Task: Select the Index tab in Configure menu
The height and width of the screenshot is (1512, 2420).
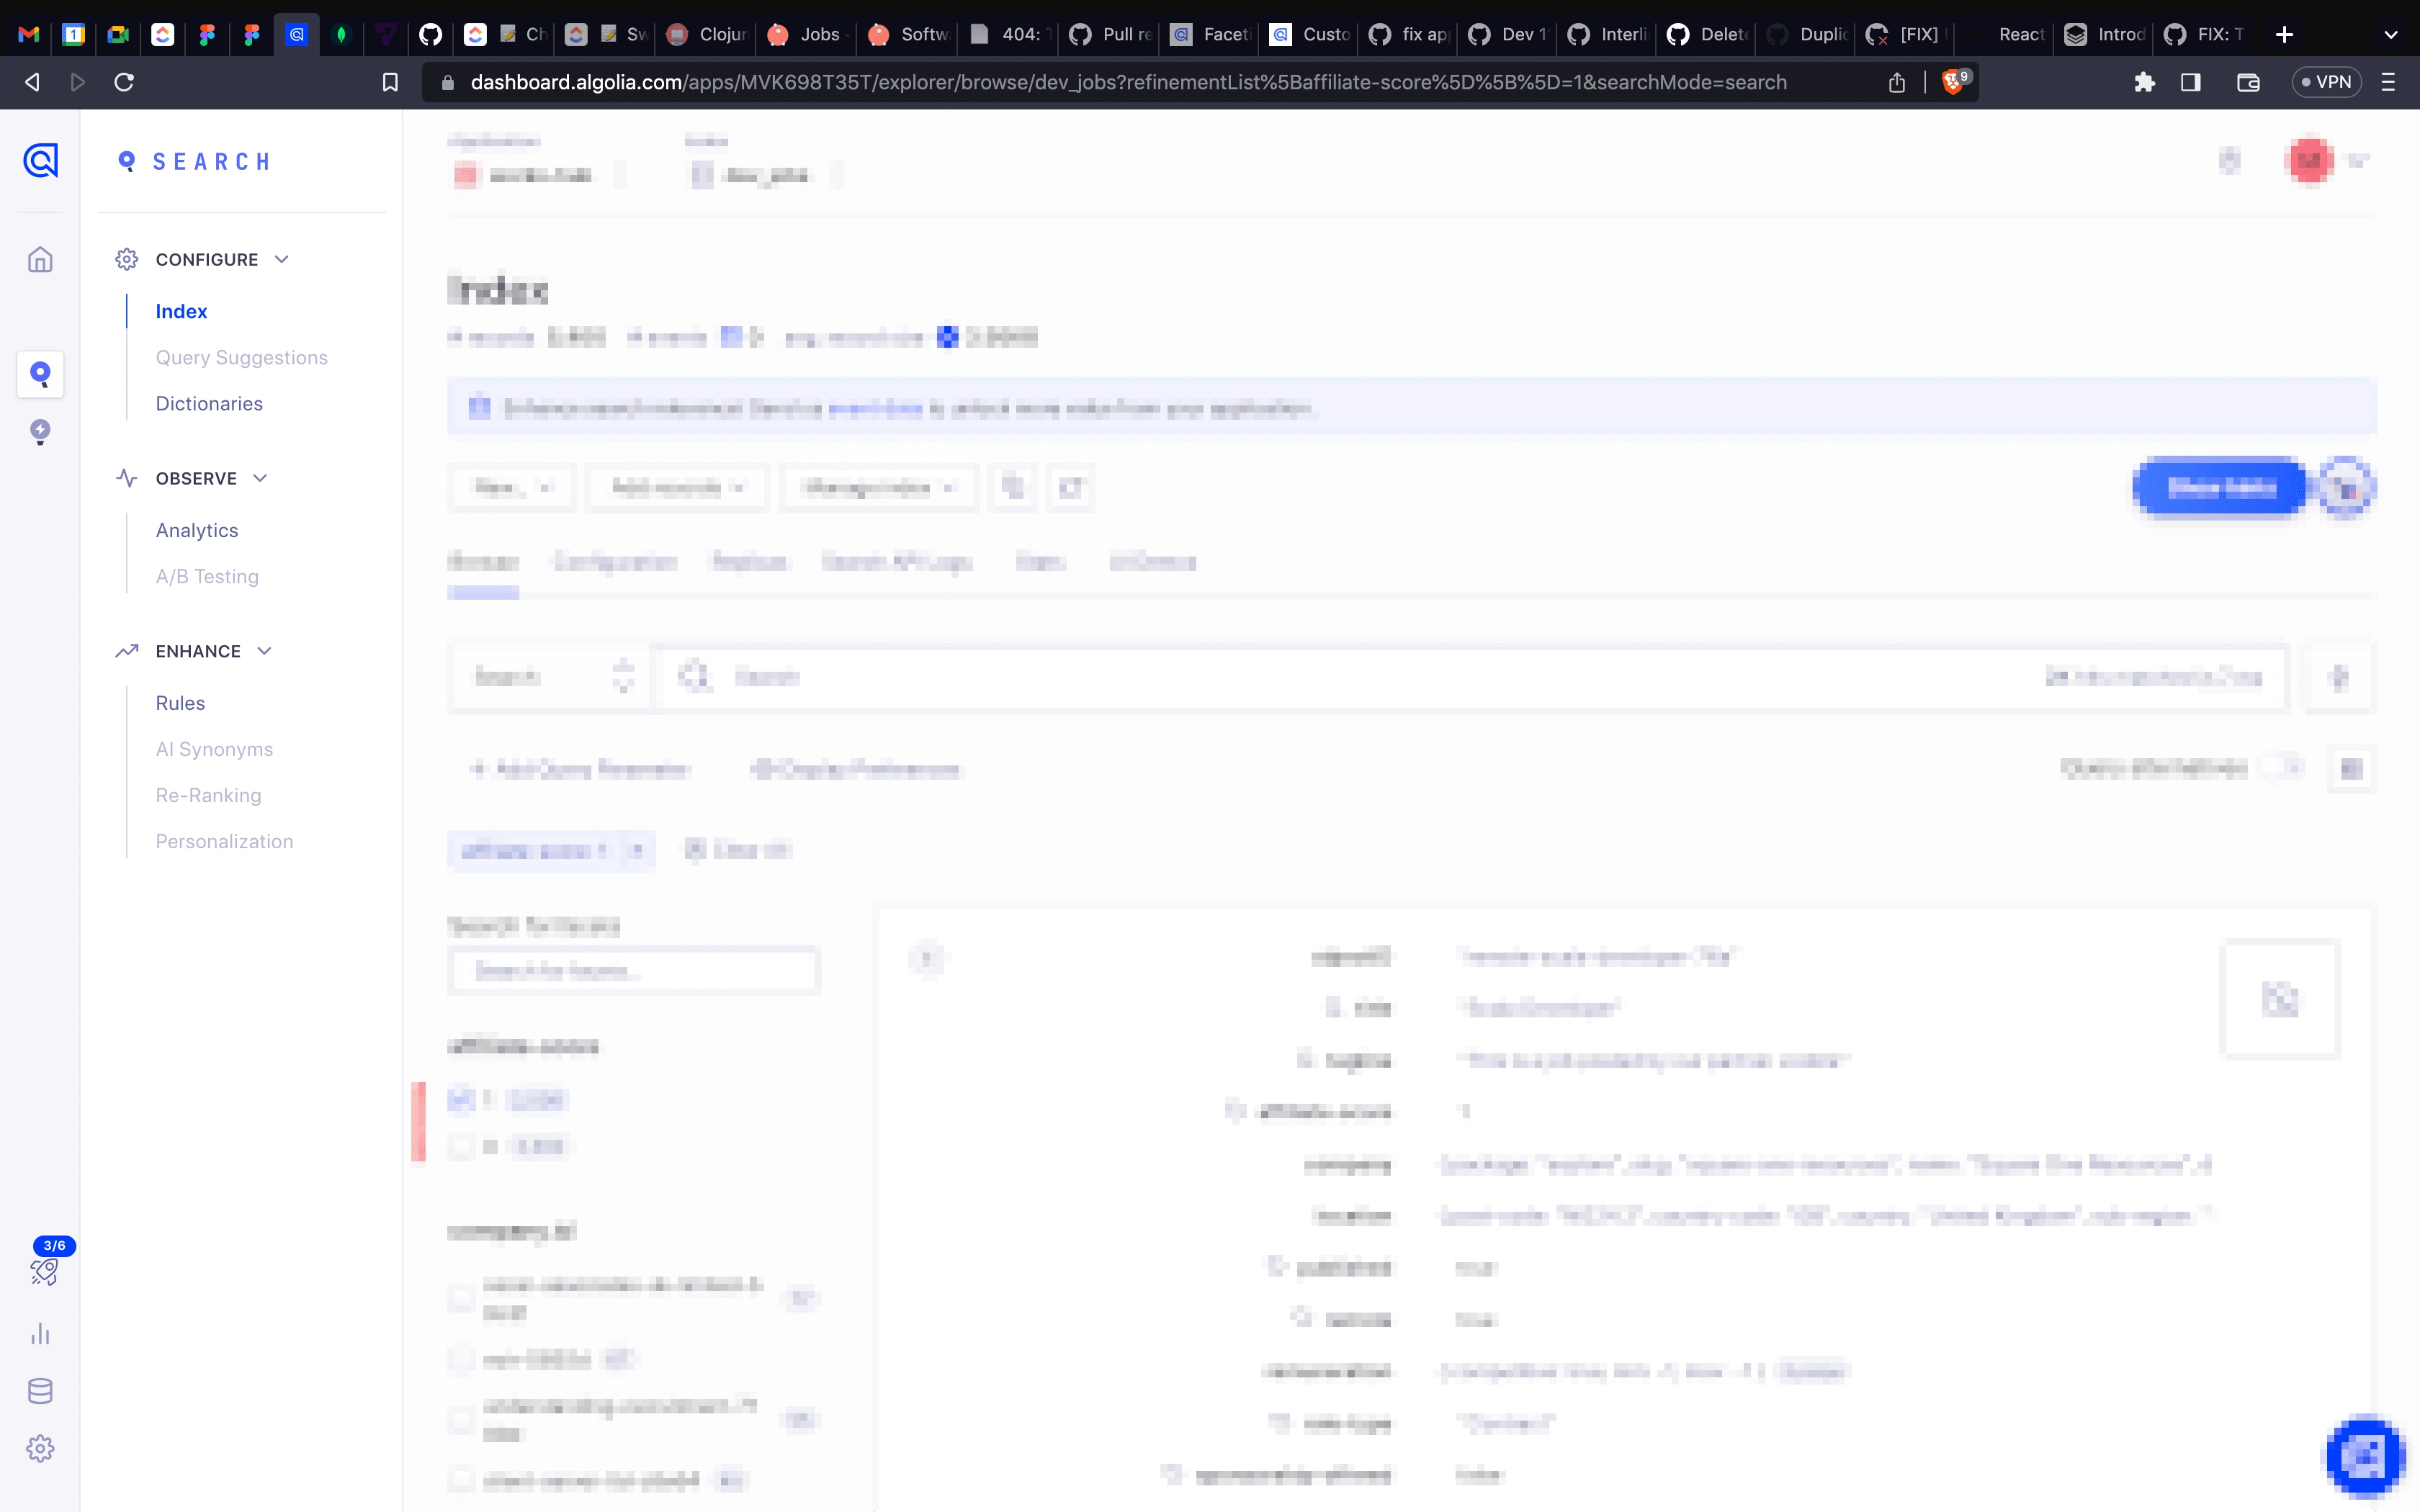Action: tap(181, 310)
